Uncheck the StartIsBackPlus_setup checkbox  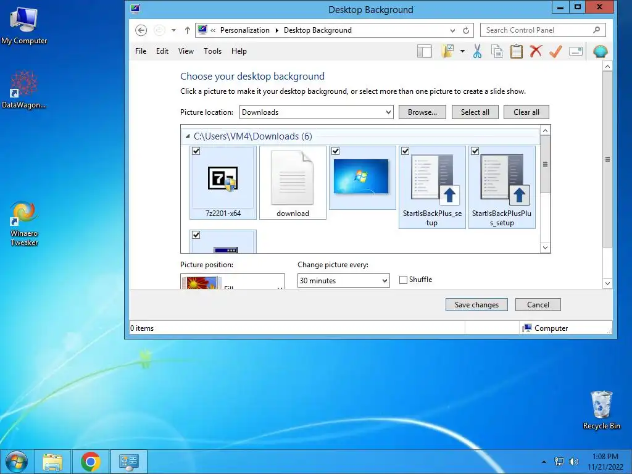pos(405,151)
